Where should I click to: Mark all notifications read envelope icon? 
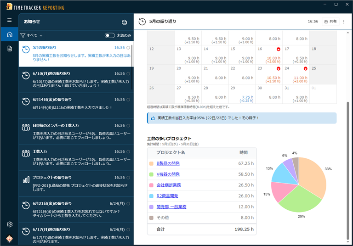124,22
